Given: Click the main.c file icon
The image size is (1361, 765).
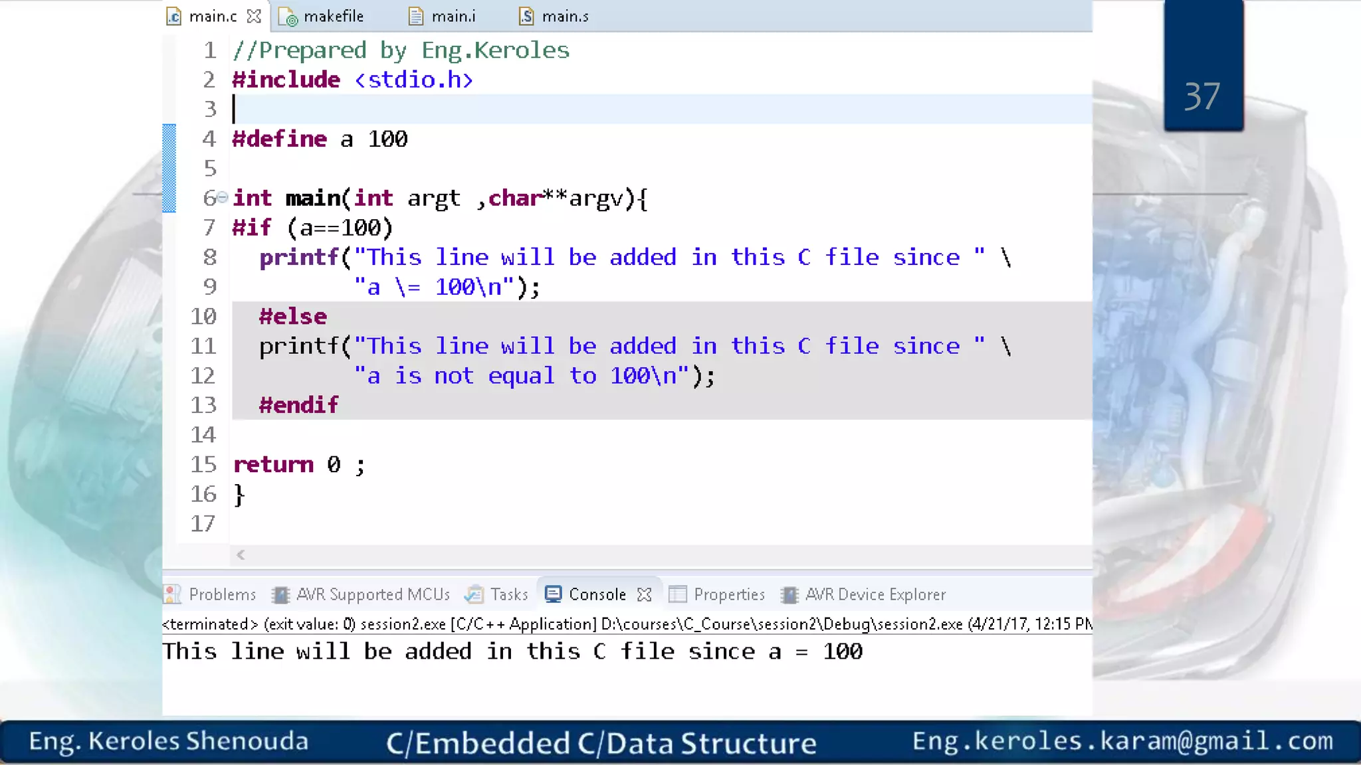Looking at the screenshot, I should [174, 17].
